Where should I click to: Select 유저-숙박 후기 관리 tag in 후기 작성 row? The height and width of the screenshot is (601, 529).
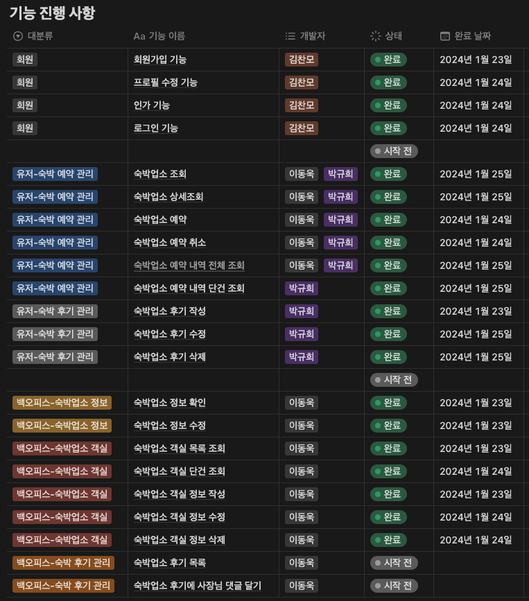[x=55, y=311]
